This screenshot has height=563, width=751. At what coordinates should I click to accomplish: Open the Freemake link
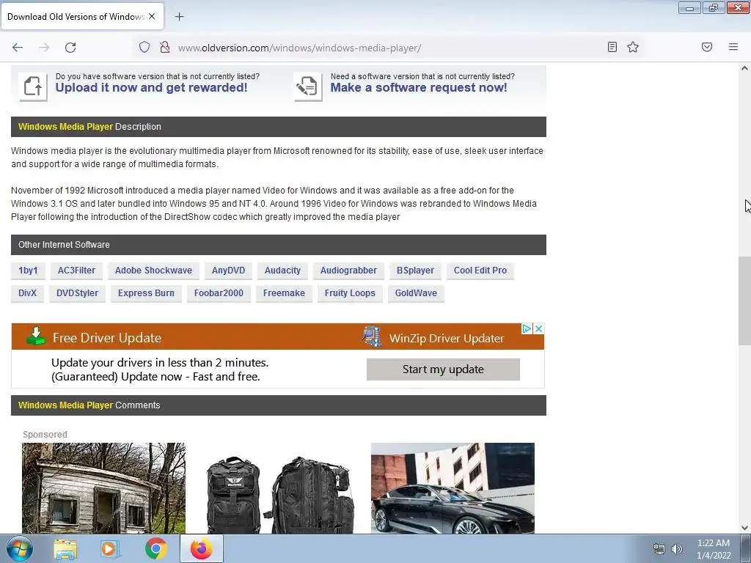click(284, 293)
